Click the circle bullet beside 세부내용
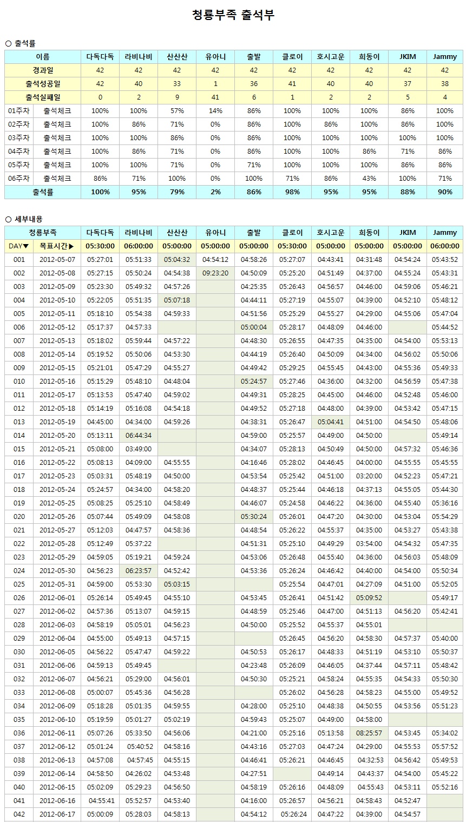 pos(8,219)
